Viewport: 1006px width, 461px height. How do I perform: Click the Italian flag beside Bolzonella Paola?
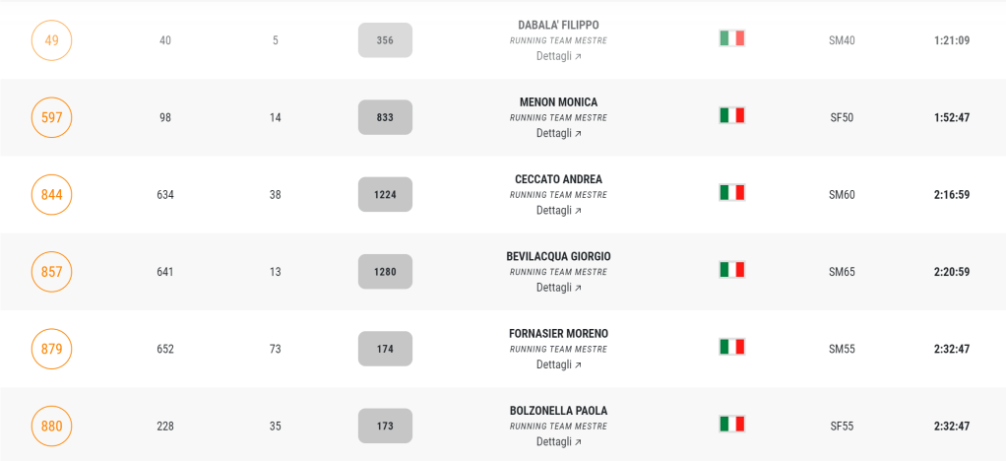point(731,424)
